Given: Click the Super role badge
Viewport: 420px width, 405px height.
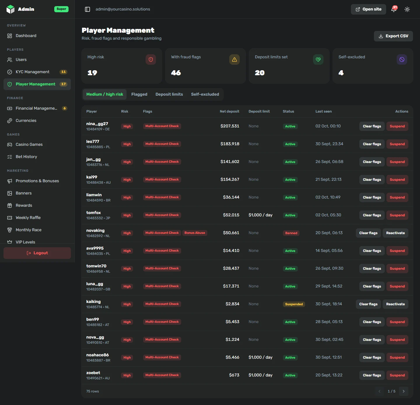Looking at the screenshot, I should (x=61, y=9).
